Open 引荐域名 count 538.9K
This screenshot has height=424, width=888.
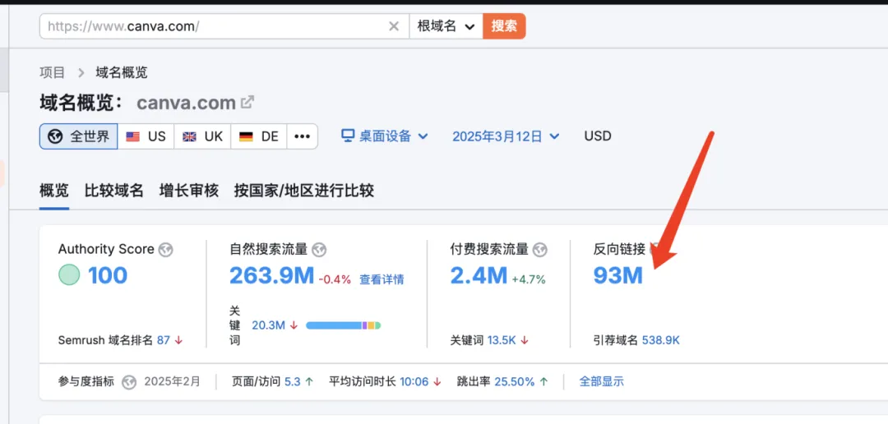point(660,340)
